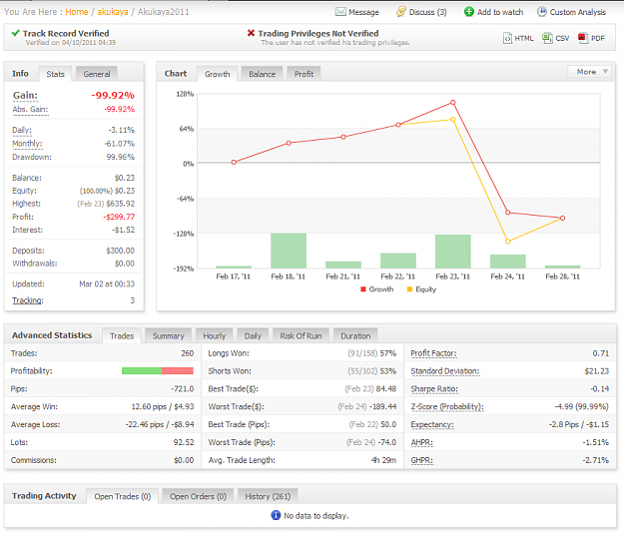Screen dimensions: 624x540
Task: Export report via PDF icon
Action: [583, 38]
